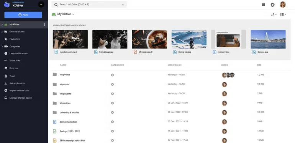Click the CATEGORIES column header

tap(117, 65)
